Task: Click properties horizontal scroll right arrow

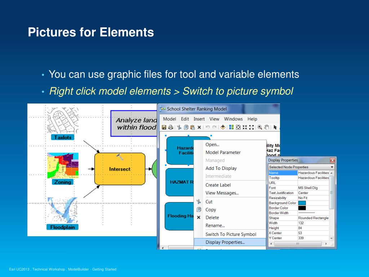Action: click(x=326, y=244)
